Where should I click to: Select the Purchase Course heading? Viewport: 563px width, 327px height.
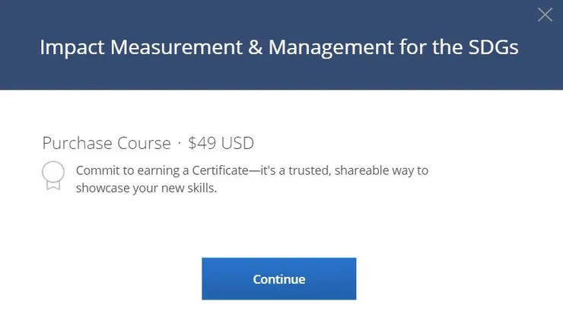pos(107,143)
